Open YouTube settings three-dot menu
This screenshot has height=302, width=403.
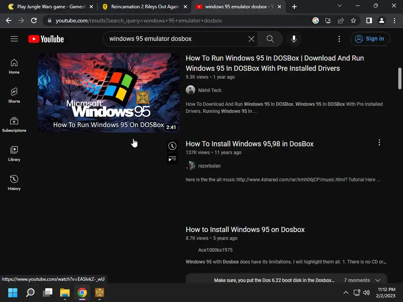(x=339, y=39)
